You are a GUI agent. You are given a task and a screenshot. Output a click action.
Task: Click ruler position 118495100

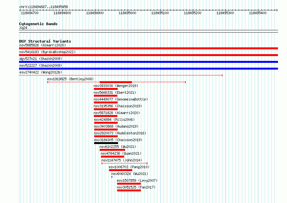click(160, 13)
